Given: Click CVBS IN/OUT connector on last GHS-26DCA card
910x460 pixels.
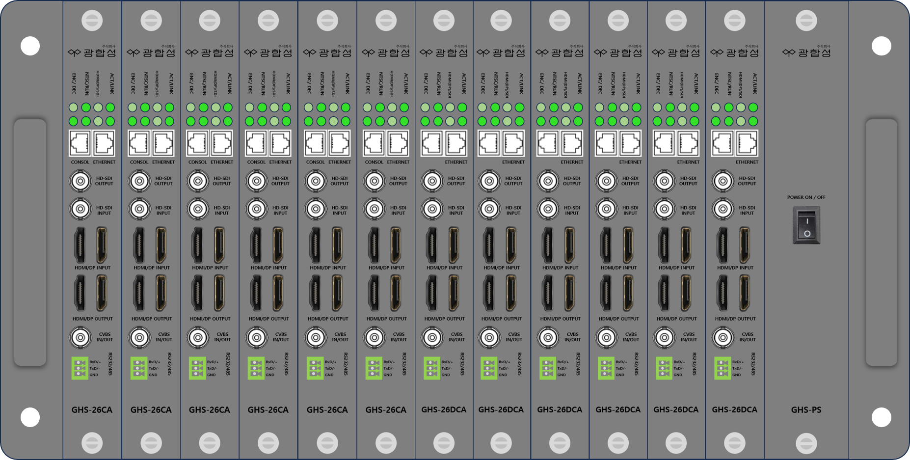Looking at the screenshot, I should 723,337.
